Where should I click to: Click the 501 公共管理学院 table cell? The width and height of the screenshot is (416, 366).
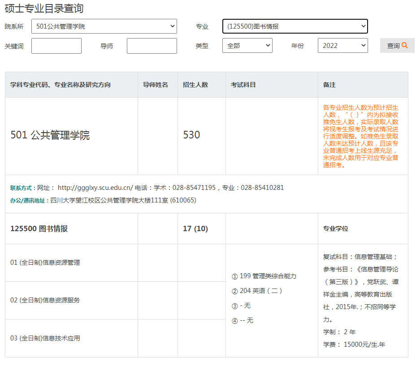[x=49, y=134]
